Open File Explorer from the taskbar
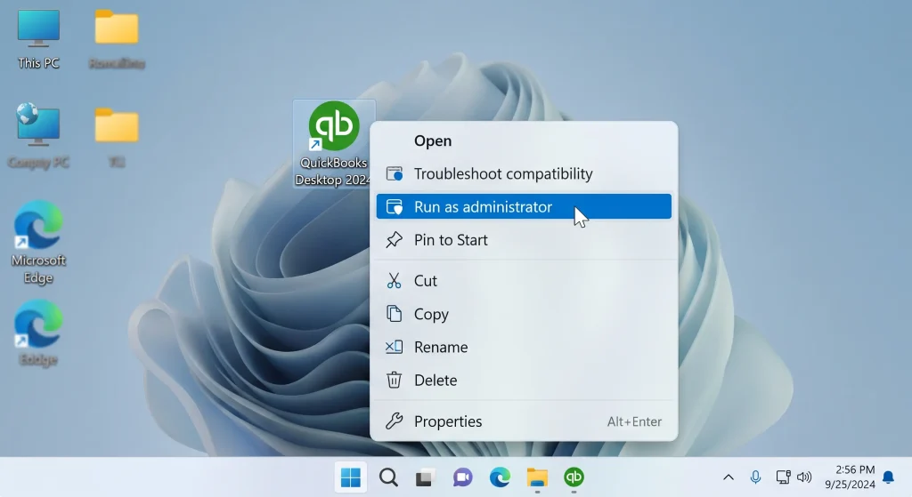 537,477
